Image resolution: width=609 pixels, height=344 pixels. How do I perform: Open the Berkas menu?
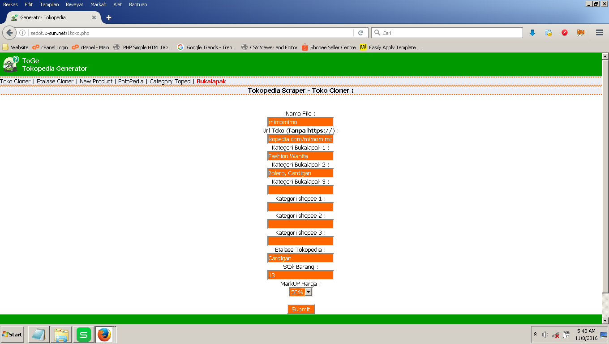point(10,4)
